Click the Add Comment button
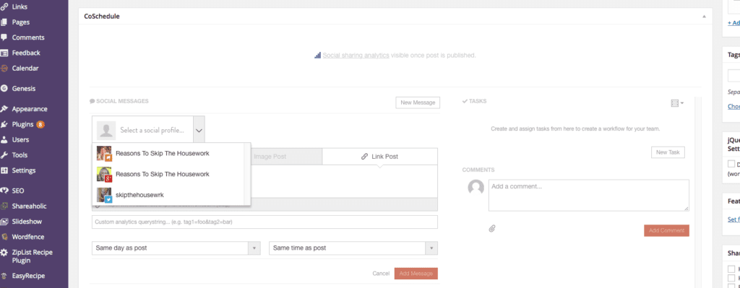 click(x=666, y=230)
